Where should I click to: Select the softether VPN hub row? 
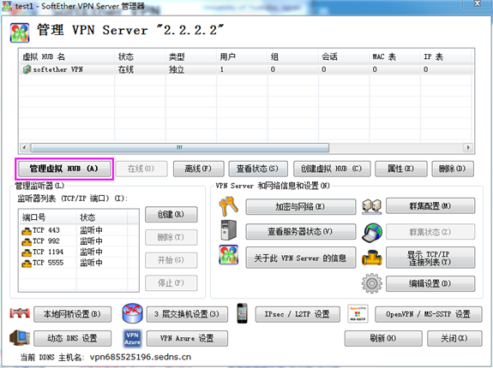pos(246,69)
